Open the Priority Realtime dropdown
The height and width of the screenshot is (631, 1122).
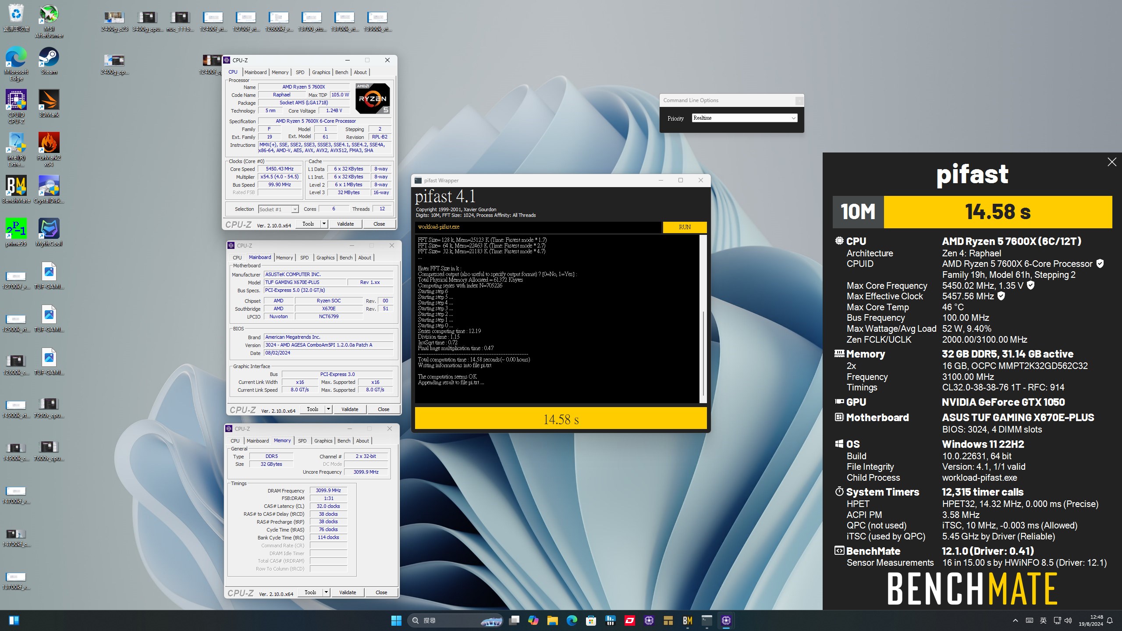[x=744, y=118]
